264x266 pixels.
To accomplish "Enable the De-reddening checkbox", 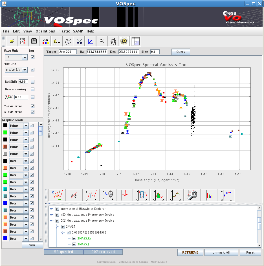I will (x=32, y=89).
